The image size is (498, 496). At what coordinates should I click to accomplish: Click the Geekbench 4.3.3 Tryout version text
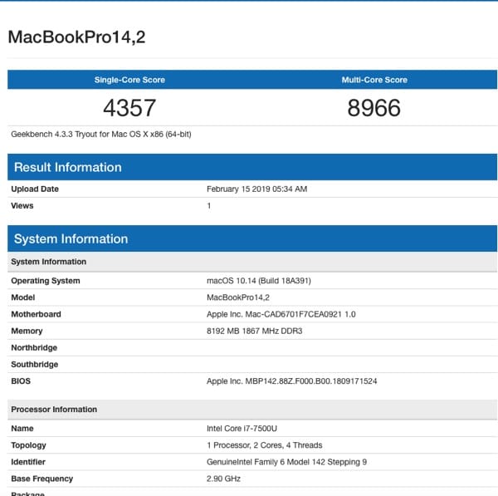click(x=101, y=134)
